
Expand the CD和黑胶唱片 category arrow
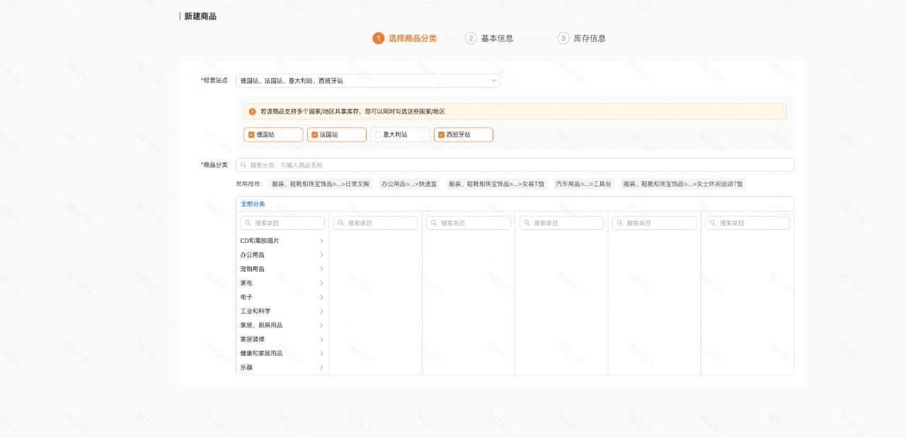(x=321, y=241)
